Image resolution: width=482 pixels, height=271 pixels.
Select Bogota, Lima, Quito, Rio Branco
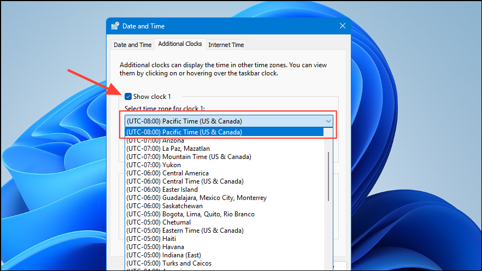(x=225, y=214)
